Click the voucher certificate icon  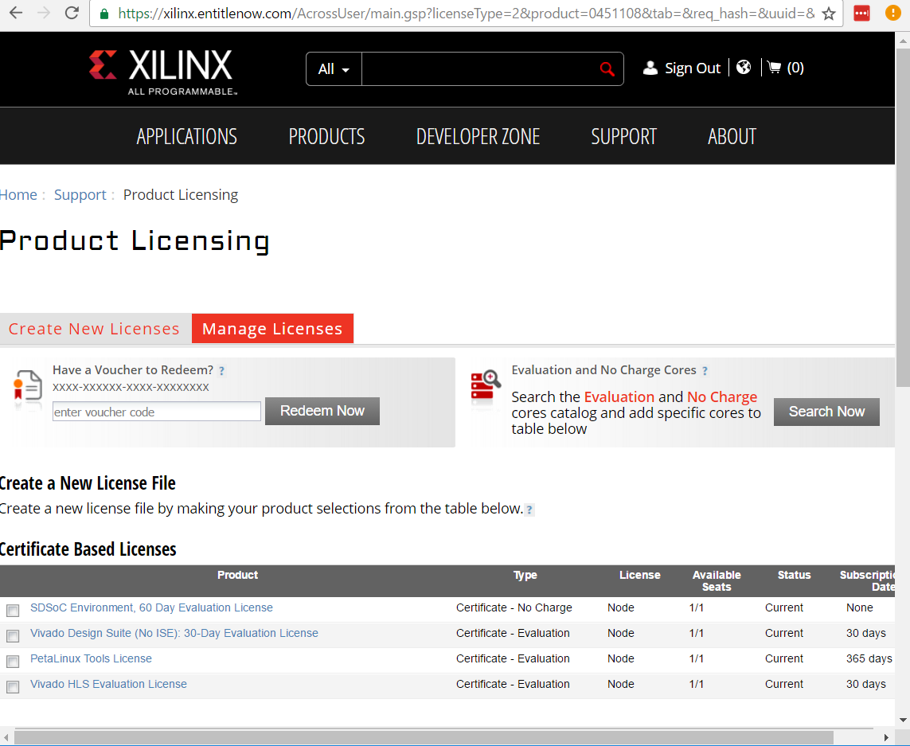(28, 386)
